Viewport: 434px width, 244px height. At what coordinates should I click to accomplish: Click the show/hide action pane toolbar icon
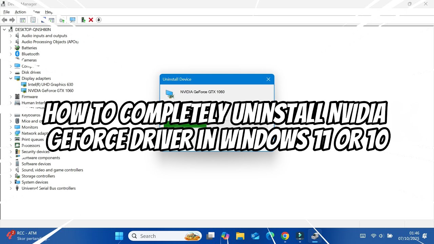52,20
